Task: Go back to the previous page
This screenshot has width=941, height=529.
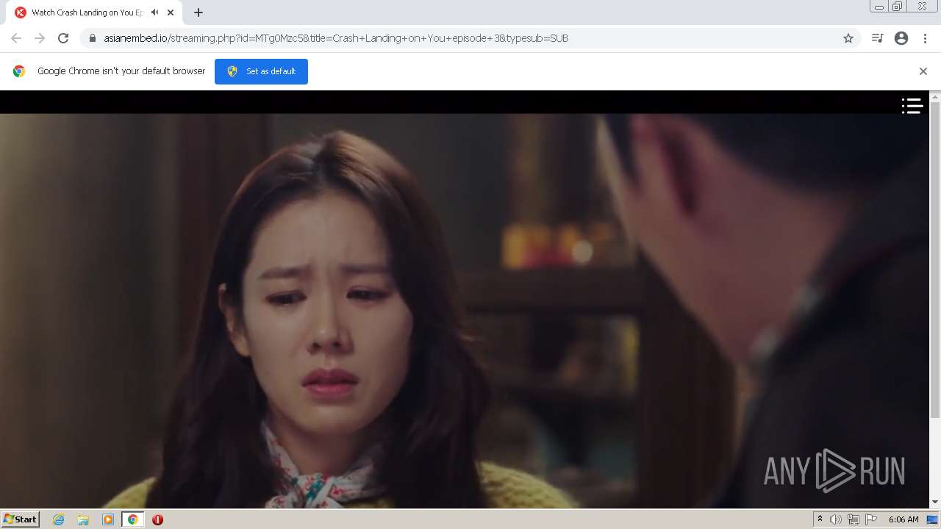Action: coord(16,38)
